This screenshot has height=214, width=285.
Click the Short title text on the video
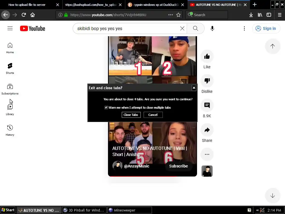pos(149,151)
